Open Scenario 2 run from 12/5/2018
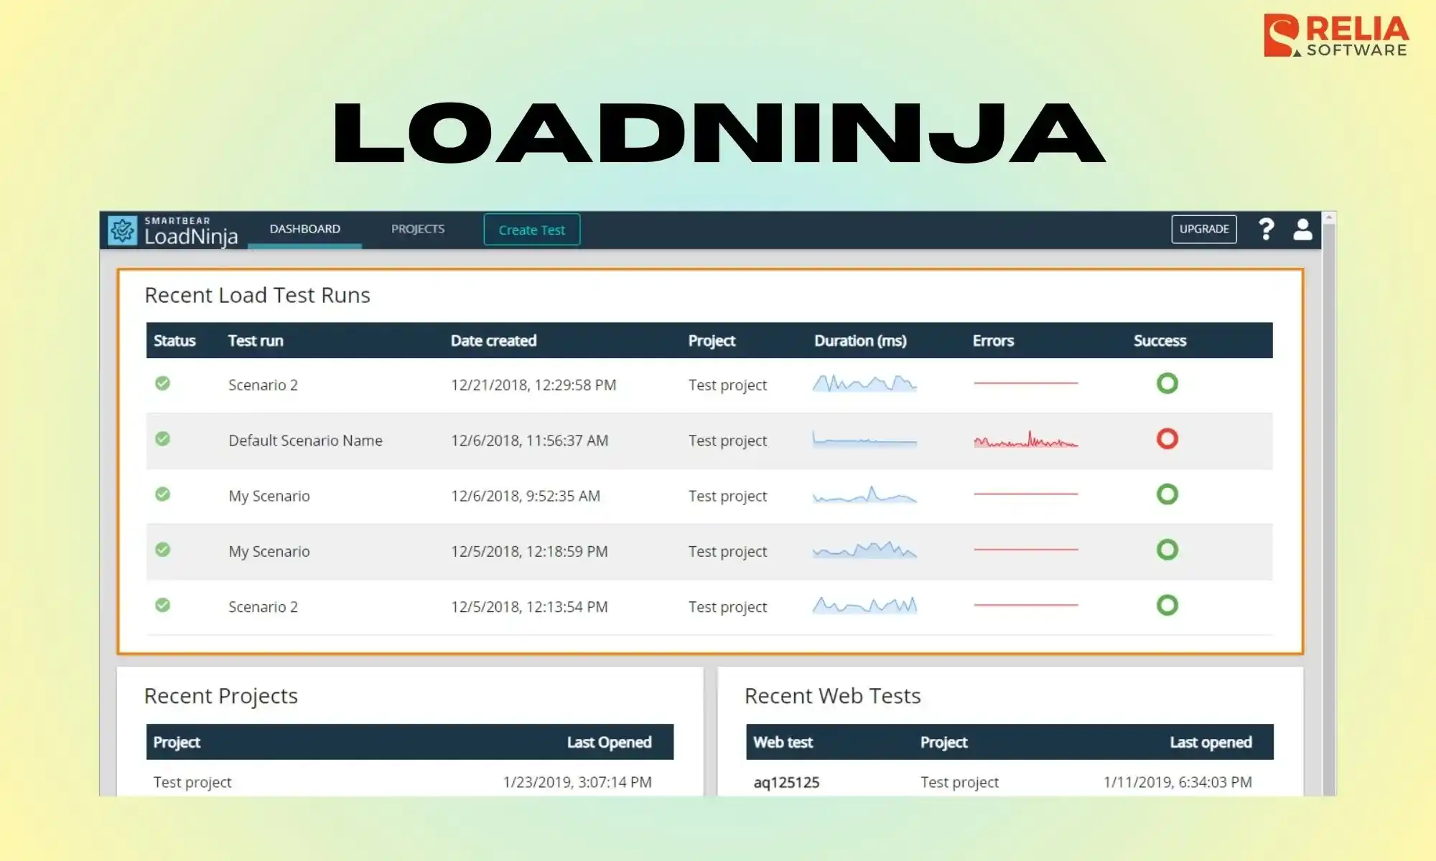This screenshot has width=1436, height=861. pos(263,607)
